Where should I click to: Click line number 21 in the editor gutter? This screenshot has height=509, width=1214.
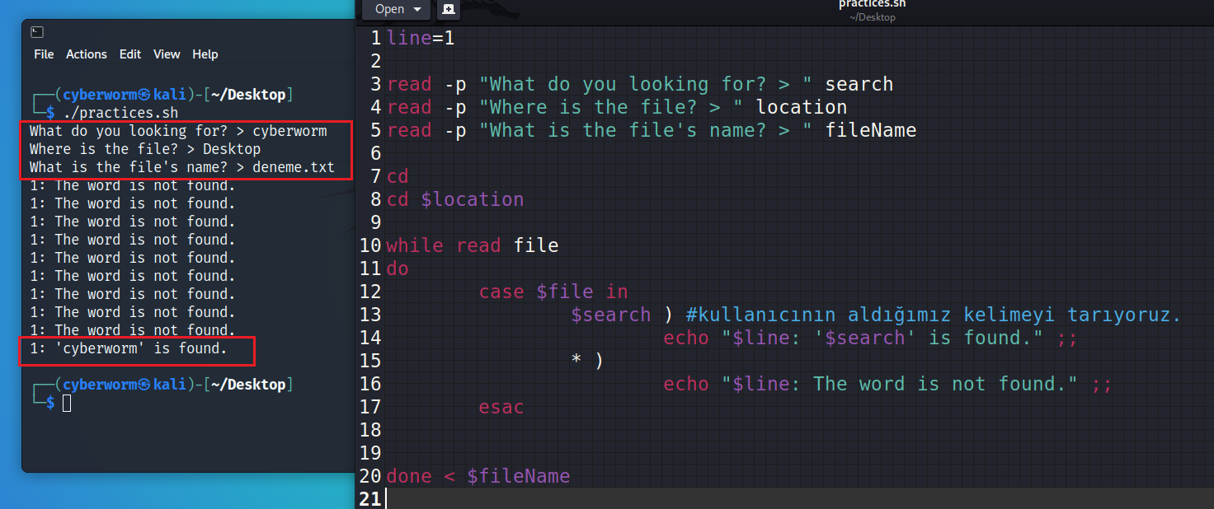(x=370, y=499)
